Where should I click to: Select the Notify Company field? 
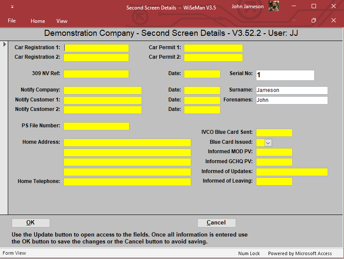click(103, 90)
